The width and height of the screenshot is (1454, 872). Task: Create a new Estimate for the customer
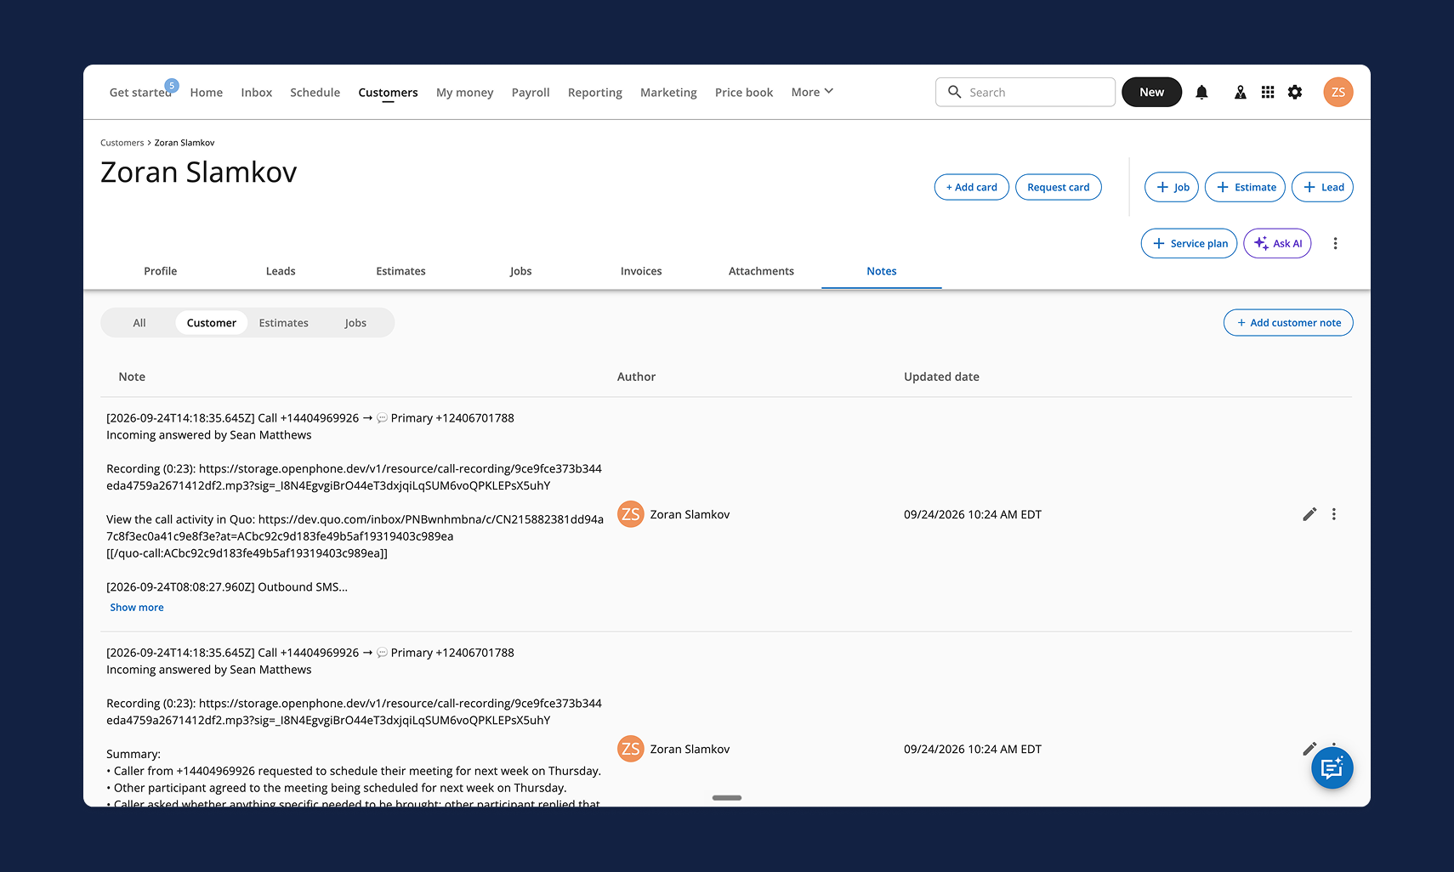(1245, 187)
